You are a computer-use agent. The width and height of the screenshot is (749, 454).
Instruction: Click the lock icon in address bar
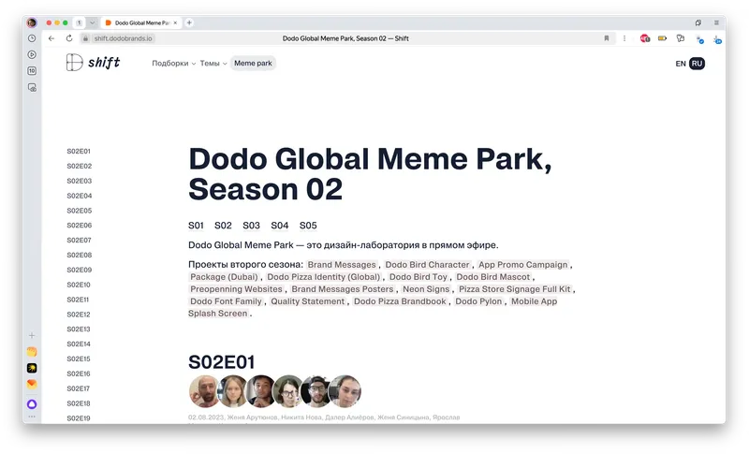point(85,38)
